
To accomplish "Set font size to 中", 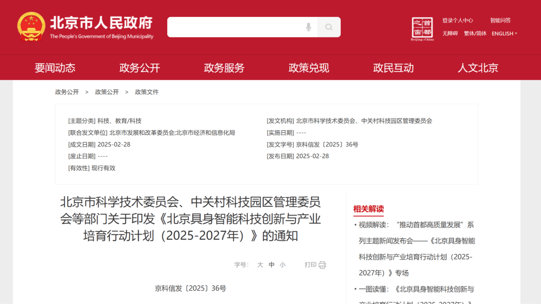I will [272, 264].
